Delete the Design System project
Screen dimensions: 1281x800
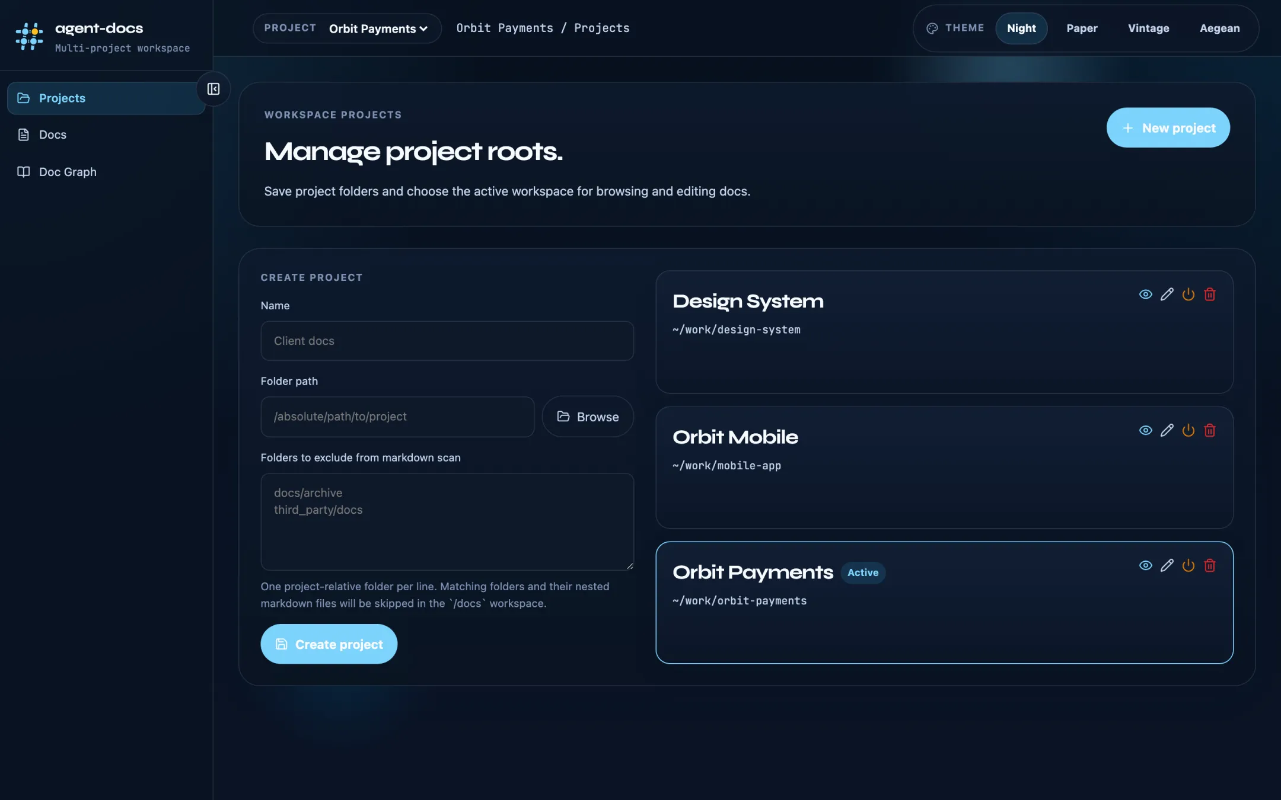click(x=1210, y=295)
